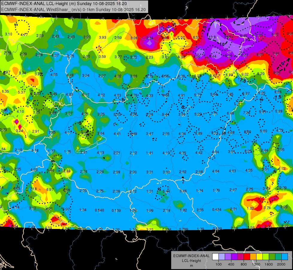Click the teal swatch in the legend
The width and height of the screenshot is (293, 270).
[x=278, y=257]
